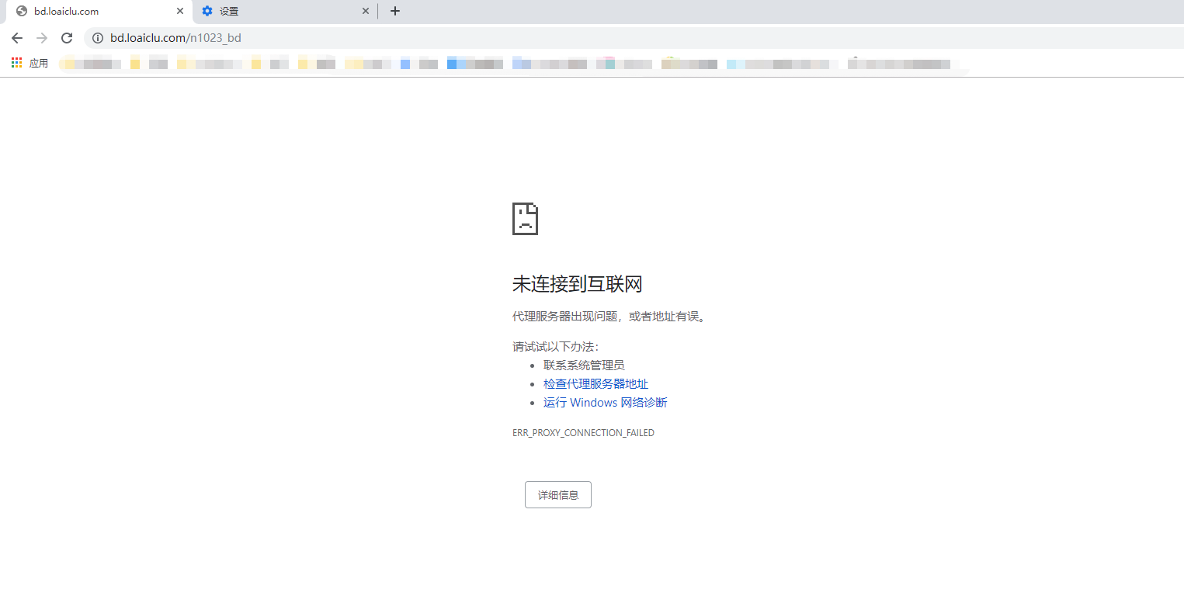The width and height of the screenshot is (1184, 589).
Task: Click the sad page error icon
Action: [525, 219]
